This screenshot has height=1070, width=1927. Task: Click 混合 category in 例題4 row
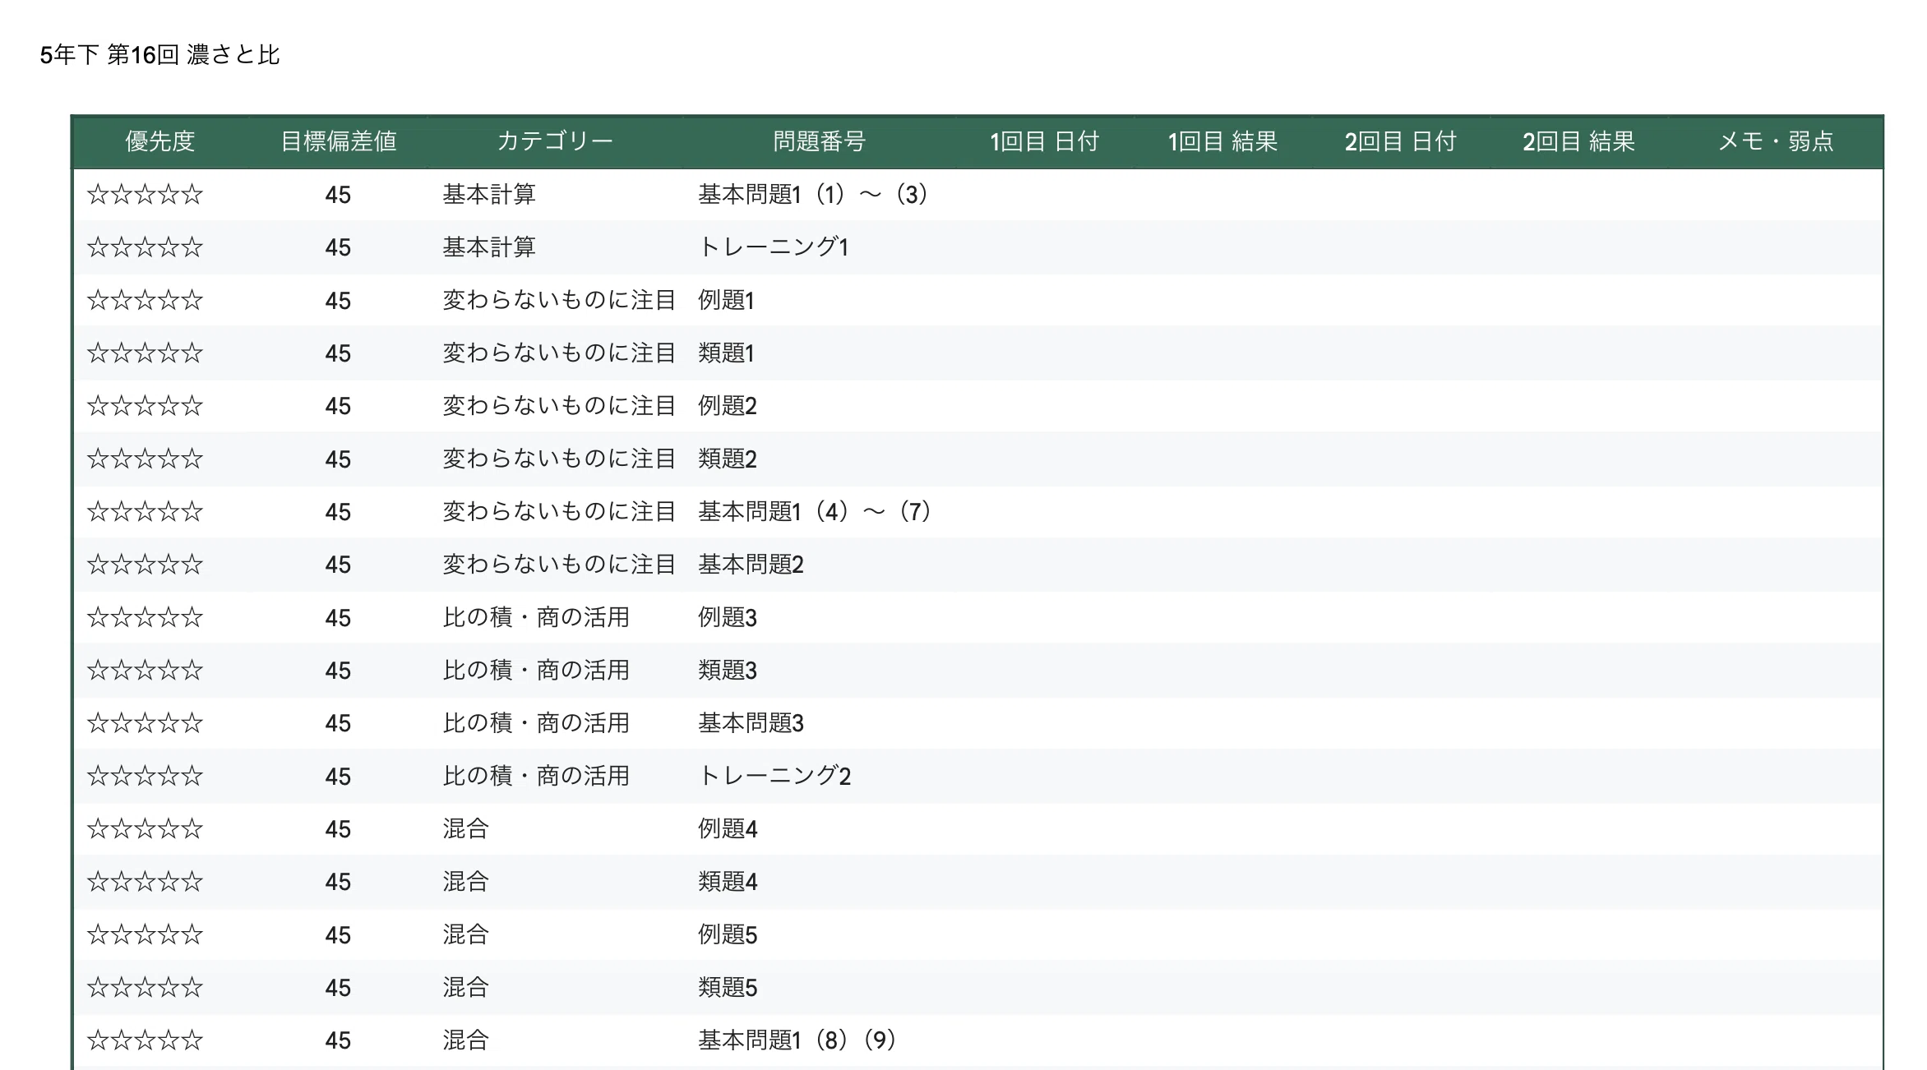[x=465, y=829]
